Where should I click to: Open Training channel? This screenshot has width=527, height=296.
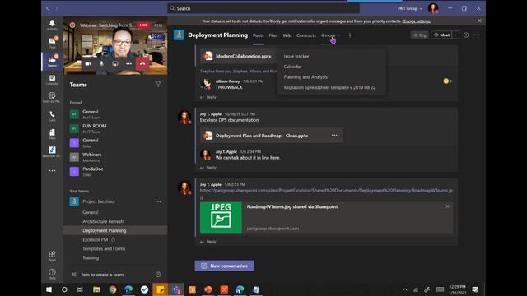click(x=91, y=257)
